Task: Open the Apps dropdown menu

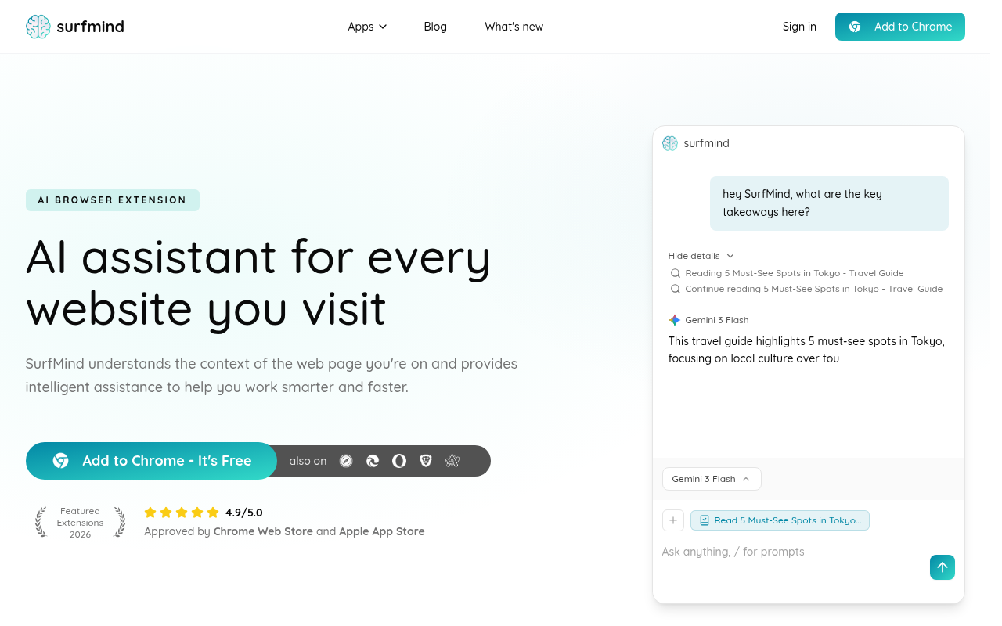Action: coord(367,27)
